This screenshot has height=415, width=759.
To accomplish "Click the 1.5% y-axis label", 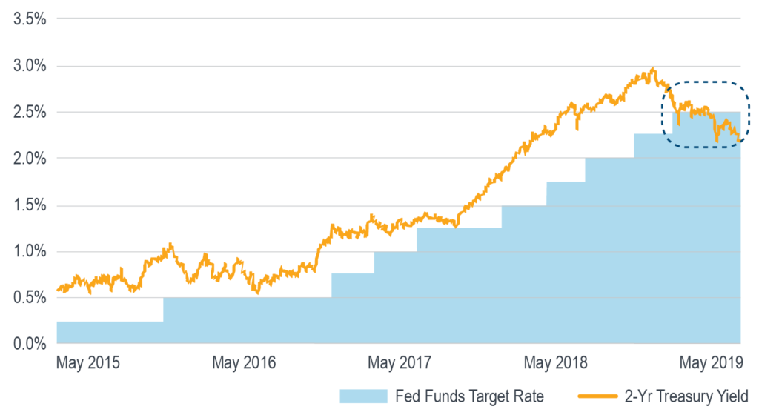I will pos(30,205).
